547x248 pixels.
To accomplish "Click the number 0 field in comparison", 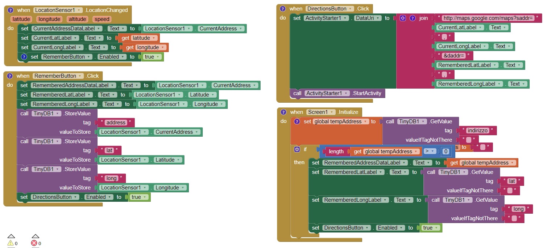I will [446, 151].
